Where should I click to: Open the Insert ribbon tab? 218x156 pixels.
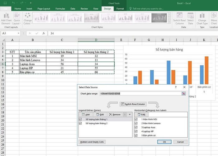(29, 9)
